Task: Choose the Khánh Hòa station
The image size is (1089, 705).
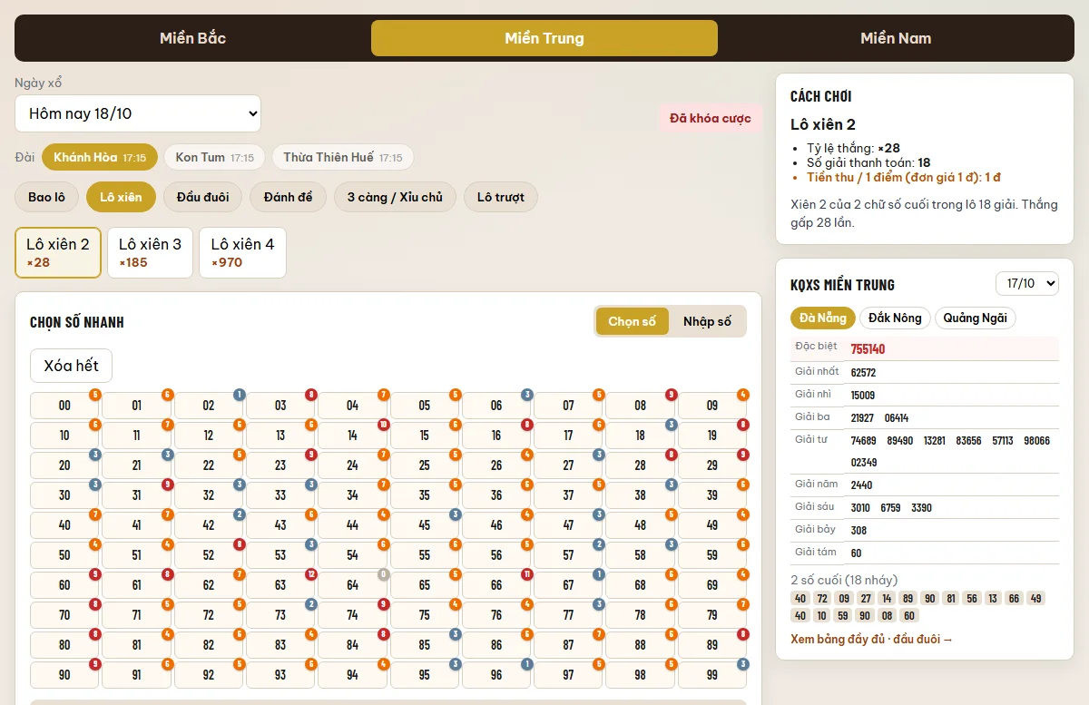Action: click(100, 157)
